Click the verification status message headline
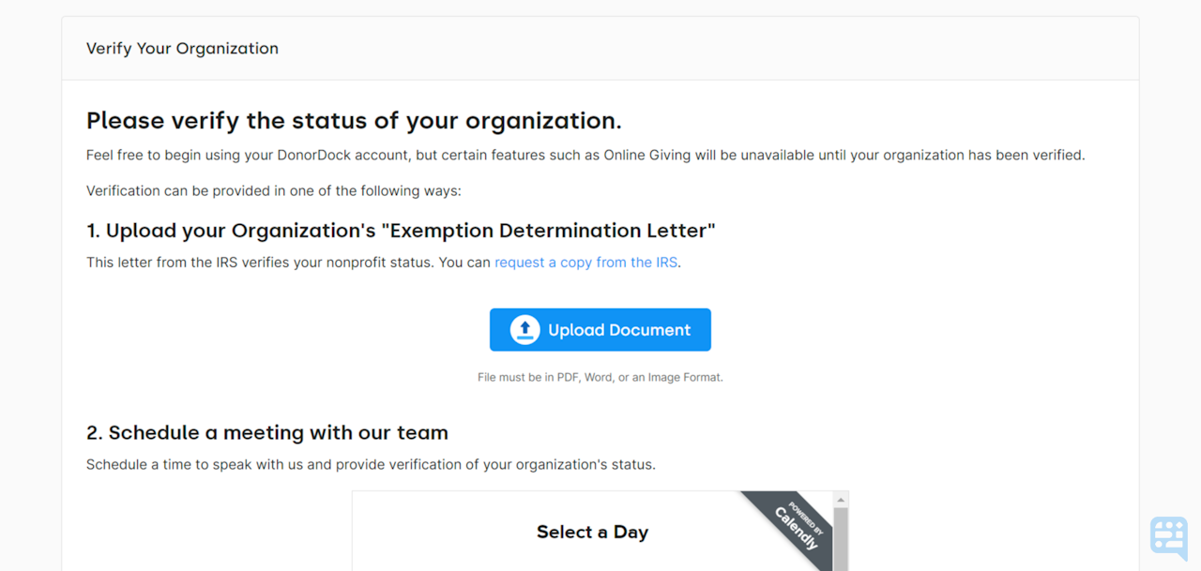Viewport: 1201px width, 571px height. [x=353, y=120]
